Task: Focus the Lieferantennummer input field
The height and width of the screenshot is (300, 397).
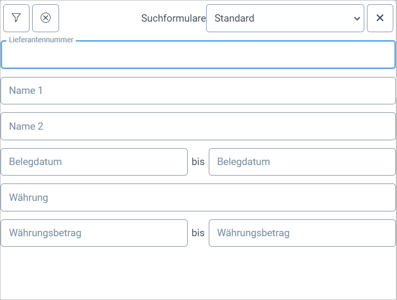Action: [198, 56]
